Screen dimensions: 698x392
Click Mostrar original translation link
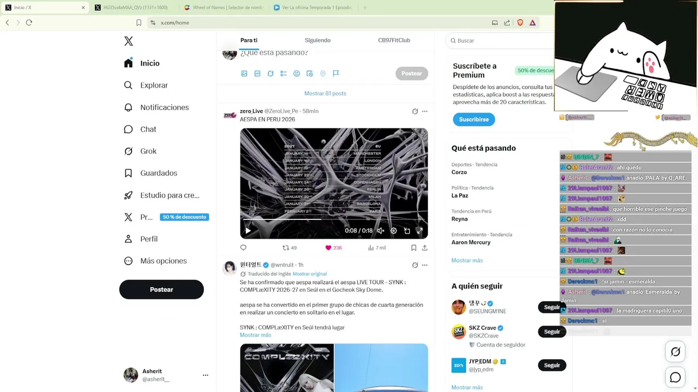(310, 274)
